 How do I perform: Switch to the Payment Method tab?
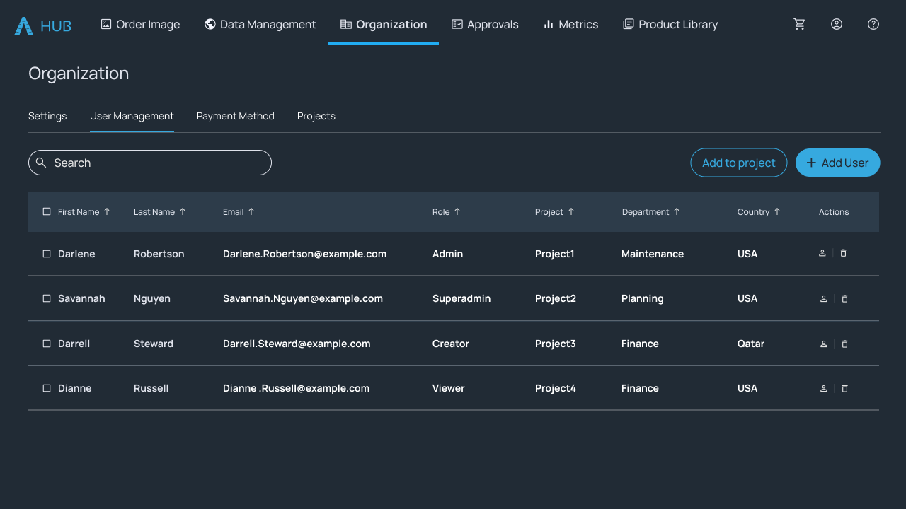pyautogui.click(x=235, y=116)
